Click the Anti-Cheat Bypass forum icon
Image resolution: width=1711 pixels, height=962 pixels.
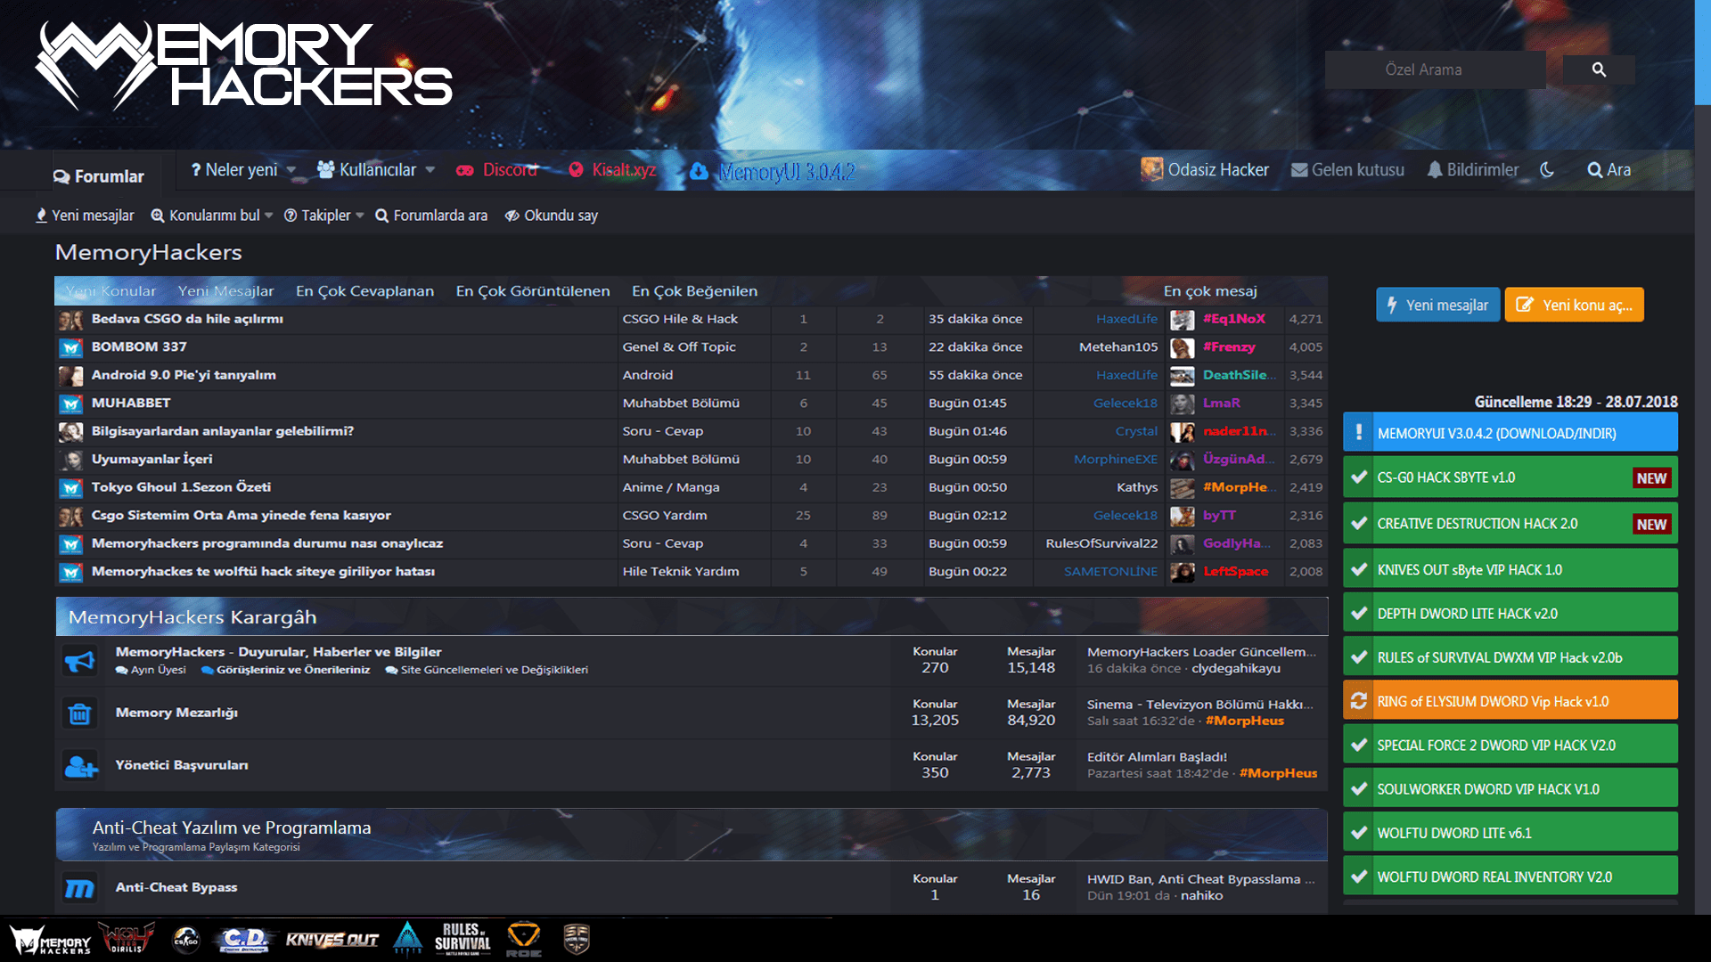tap(79, 888)
